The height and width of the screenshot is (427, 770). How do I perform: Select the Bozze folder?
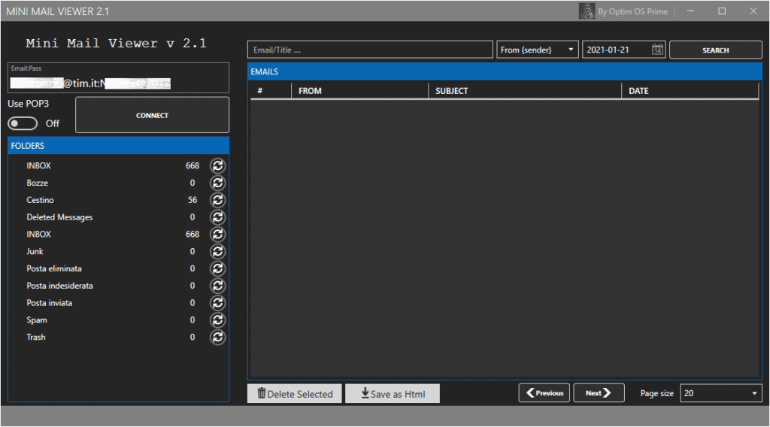point(38,183)
